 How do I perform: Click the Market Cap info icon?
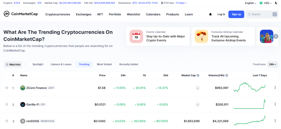click(198, 75)
